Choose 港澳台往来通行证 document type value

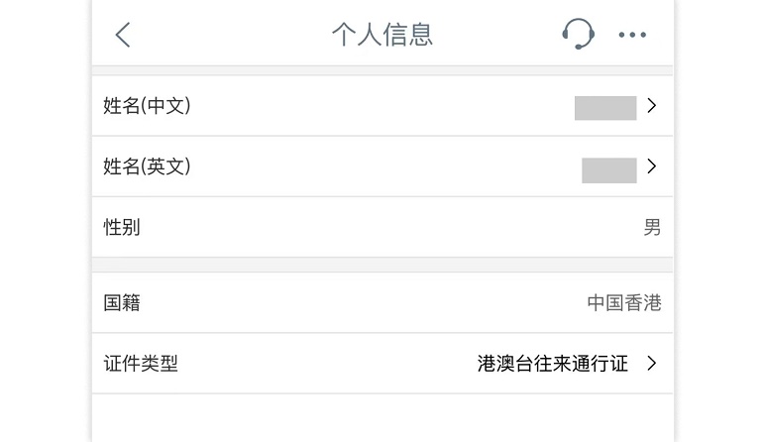(552, 363)
